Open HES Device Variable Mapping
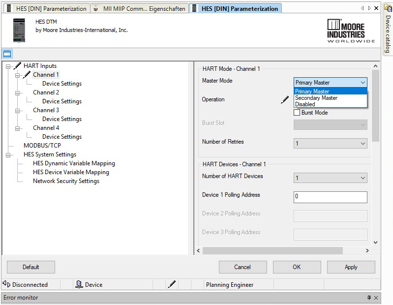This screenshot has width=393, height=305. pos(71,172)
